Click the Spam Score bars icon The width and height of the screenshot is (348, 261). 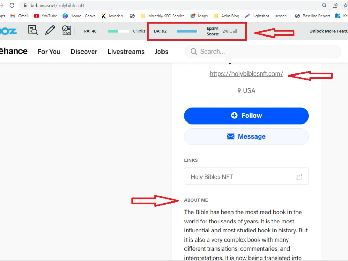(234, 31)
